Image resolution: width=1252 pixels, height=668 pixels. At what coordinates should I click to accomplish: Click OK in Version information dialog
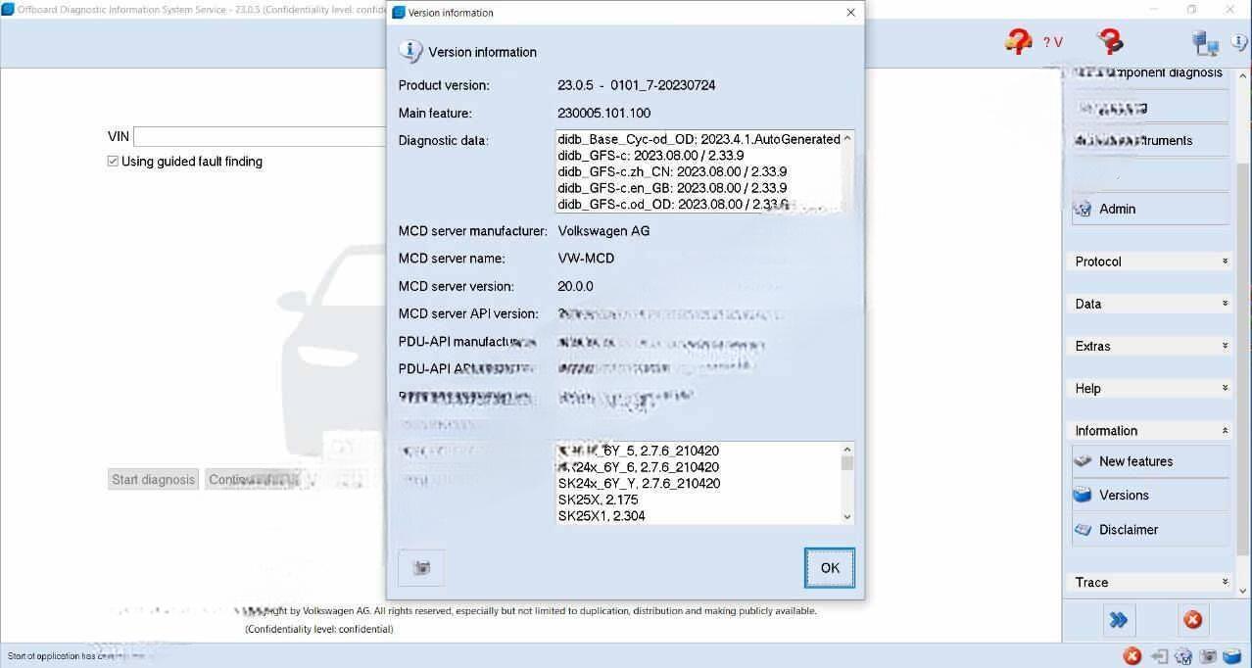830,568
